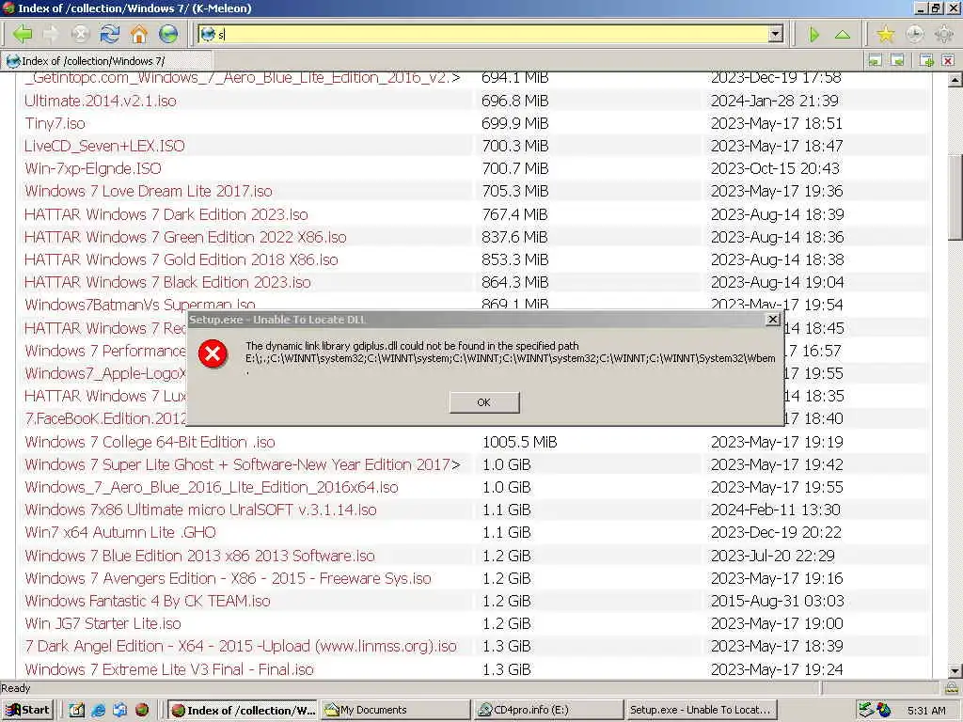Open Preferences with the gear icon
This screenshot has height=722, width=963.
pyautogui.click(x=944, y=34)
